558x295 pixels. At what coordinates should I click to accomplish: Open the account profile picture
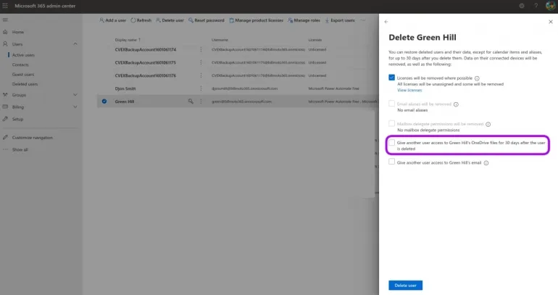point(551,6)
